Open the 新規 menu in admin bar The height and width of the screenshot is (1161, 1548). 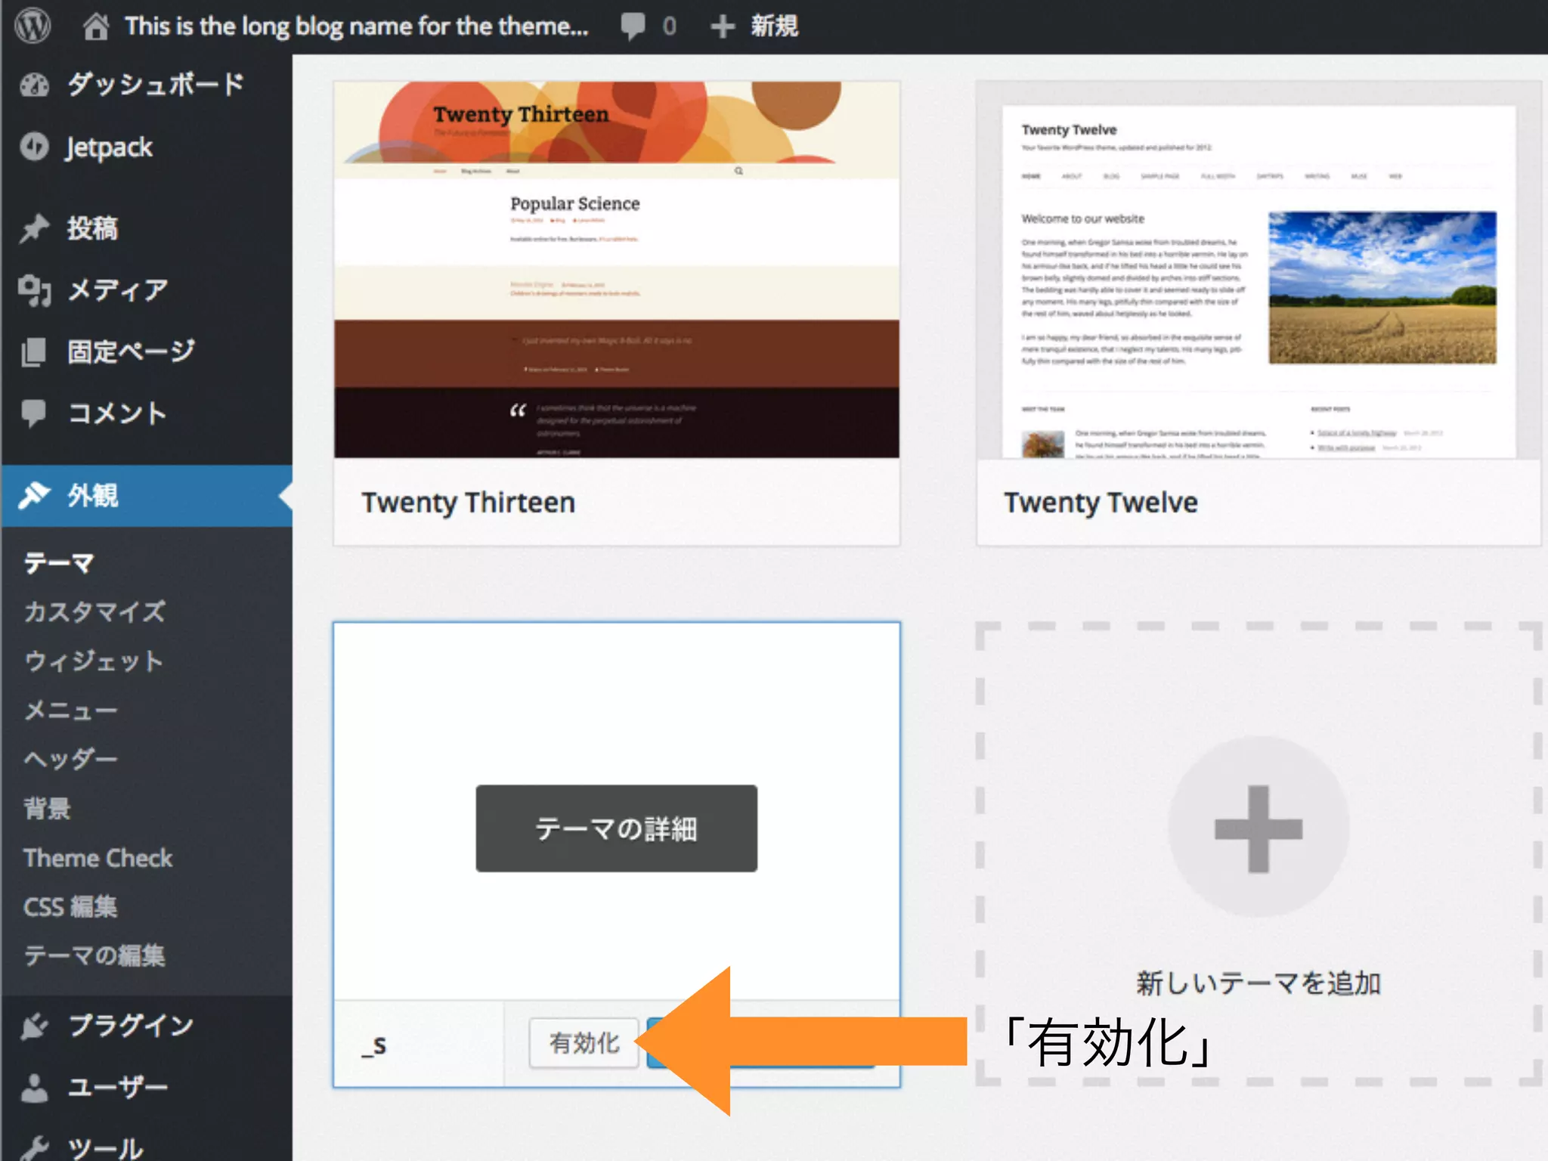tap(774, 26)
